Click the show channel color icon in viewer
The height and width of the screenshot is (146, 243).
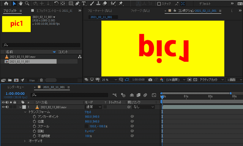tap(162, 80)
